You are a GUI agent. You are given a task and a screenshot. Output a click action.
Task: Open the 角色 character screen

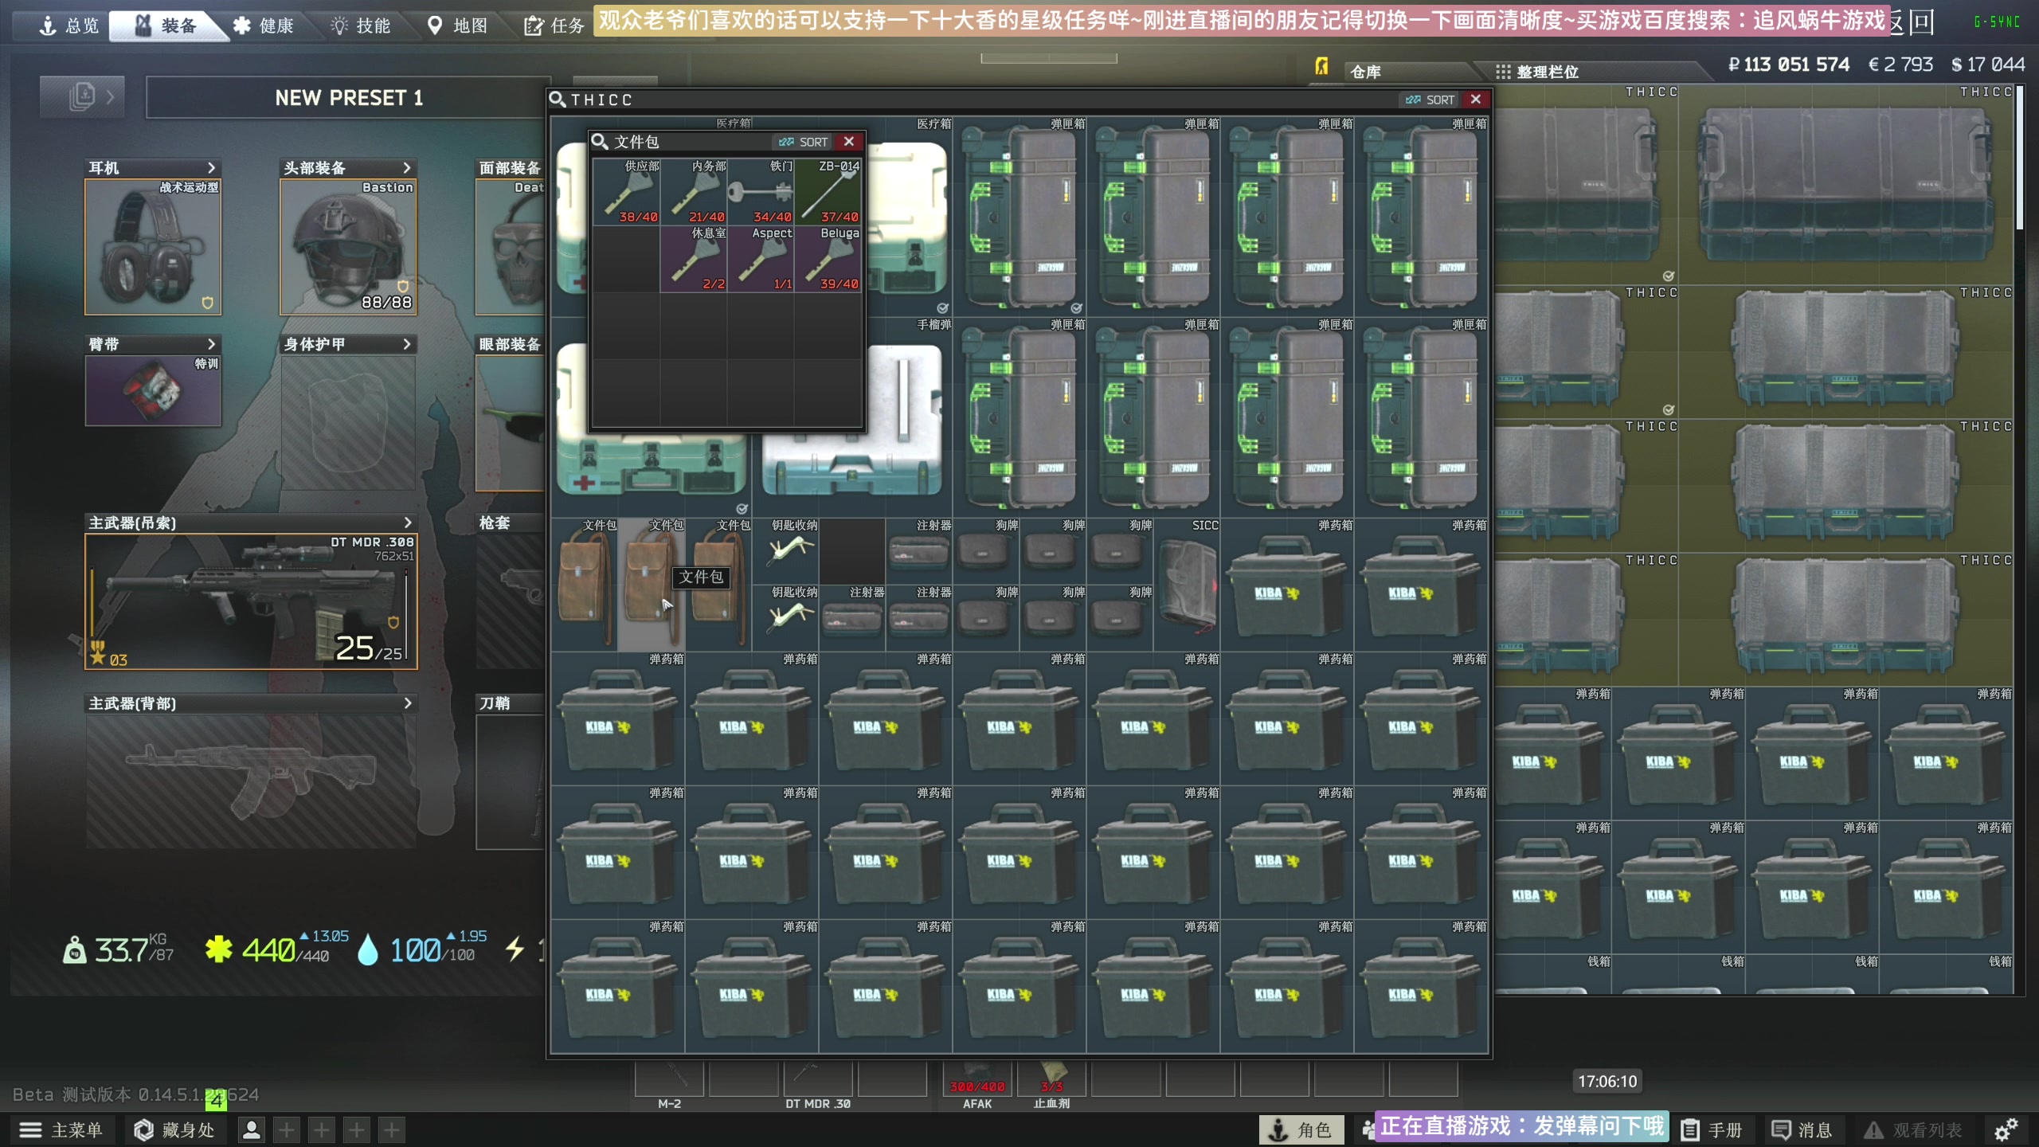(x=1301, y=1129)
